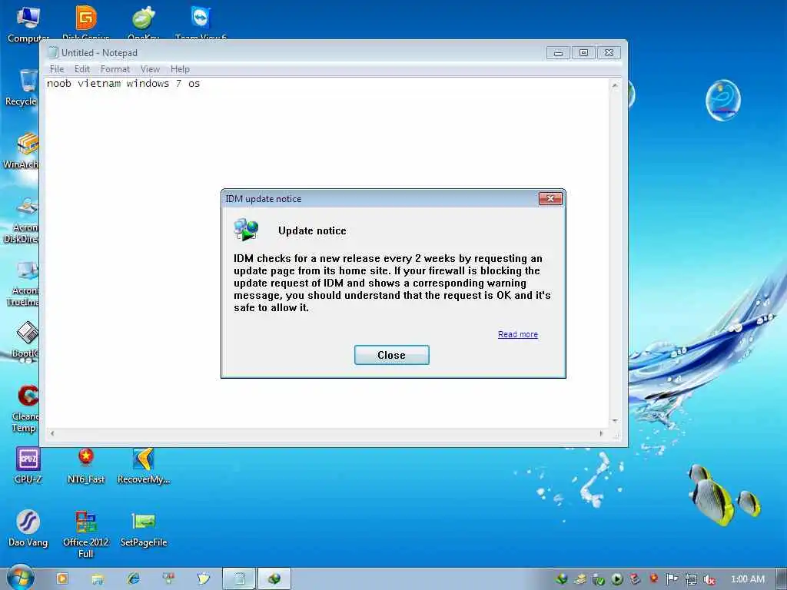Open the Read more link
This screenshot has width=787, height=590.
tap(517, 334)
